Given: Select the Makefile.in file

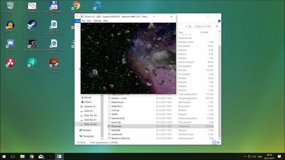Looking at the screenshot, I should [x=117, y=106].
